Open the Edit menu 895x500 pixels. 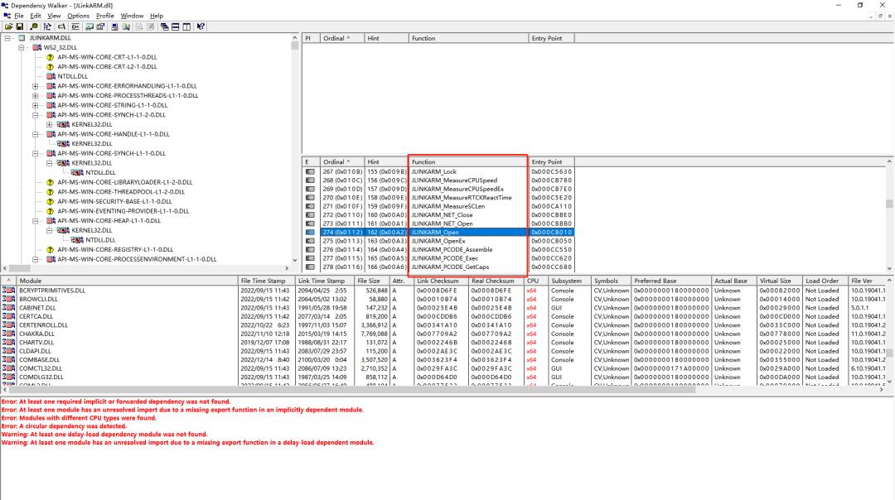pos(36,16)
